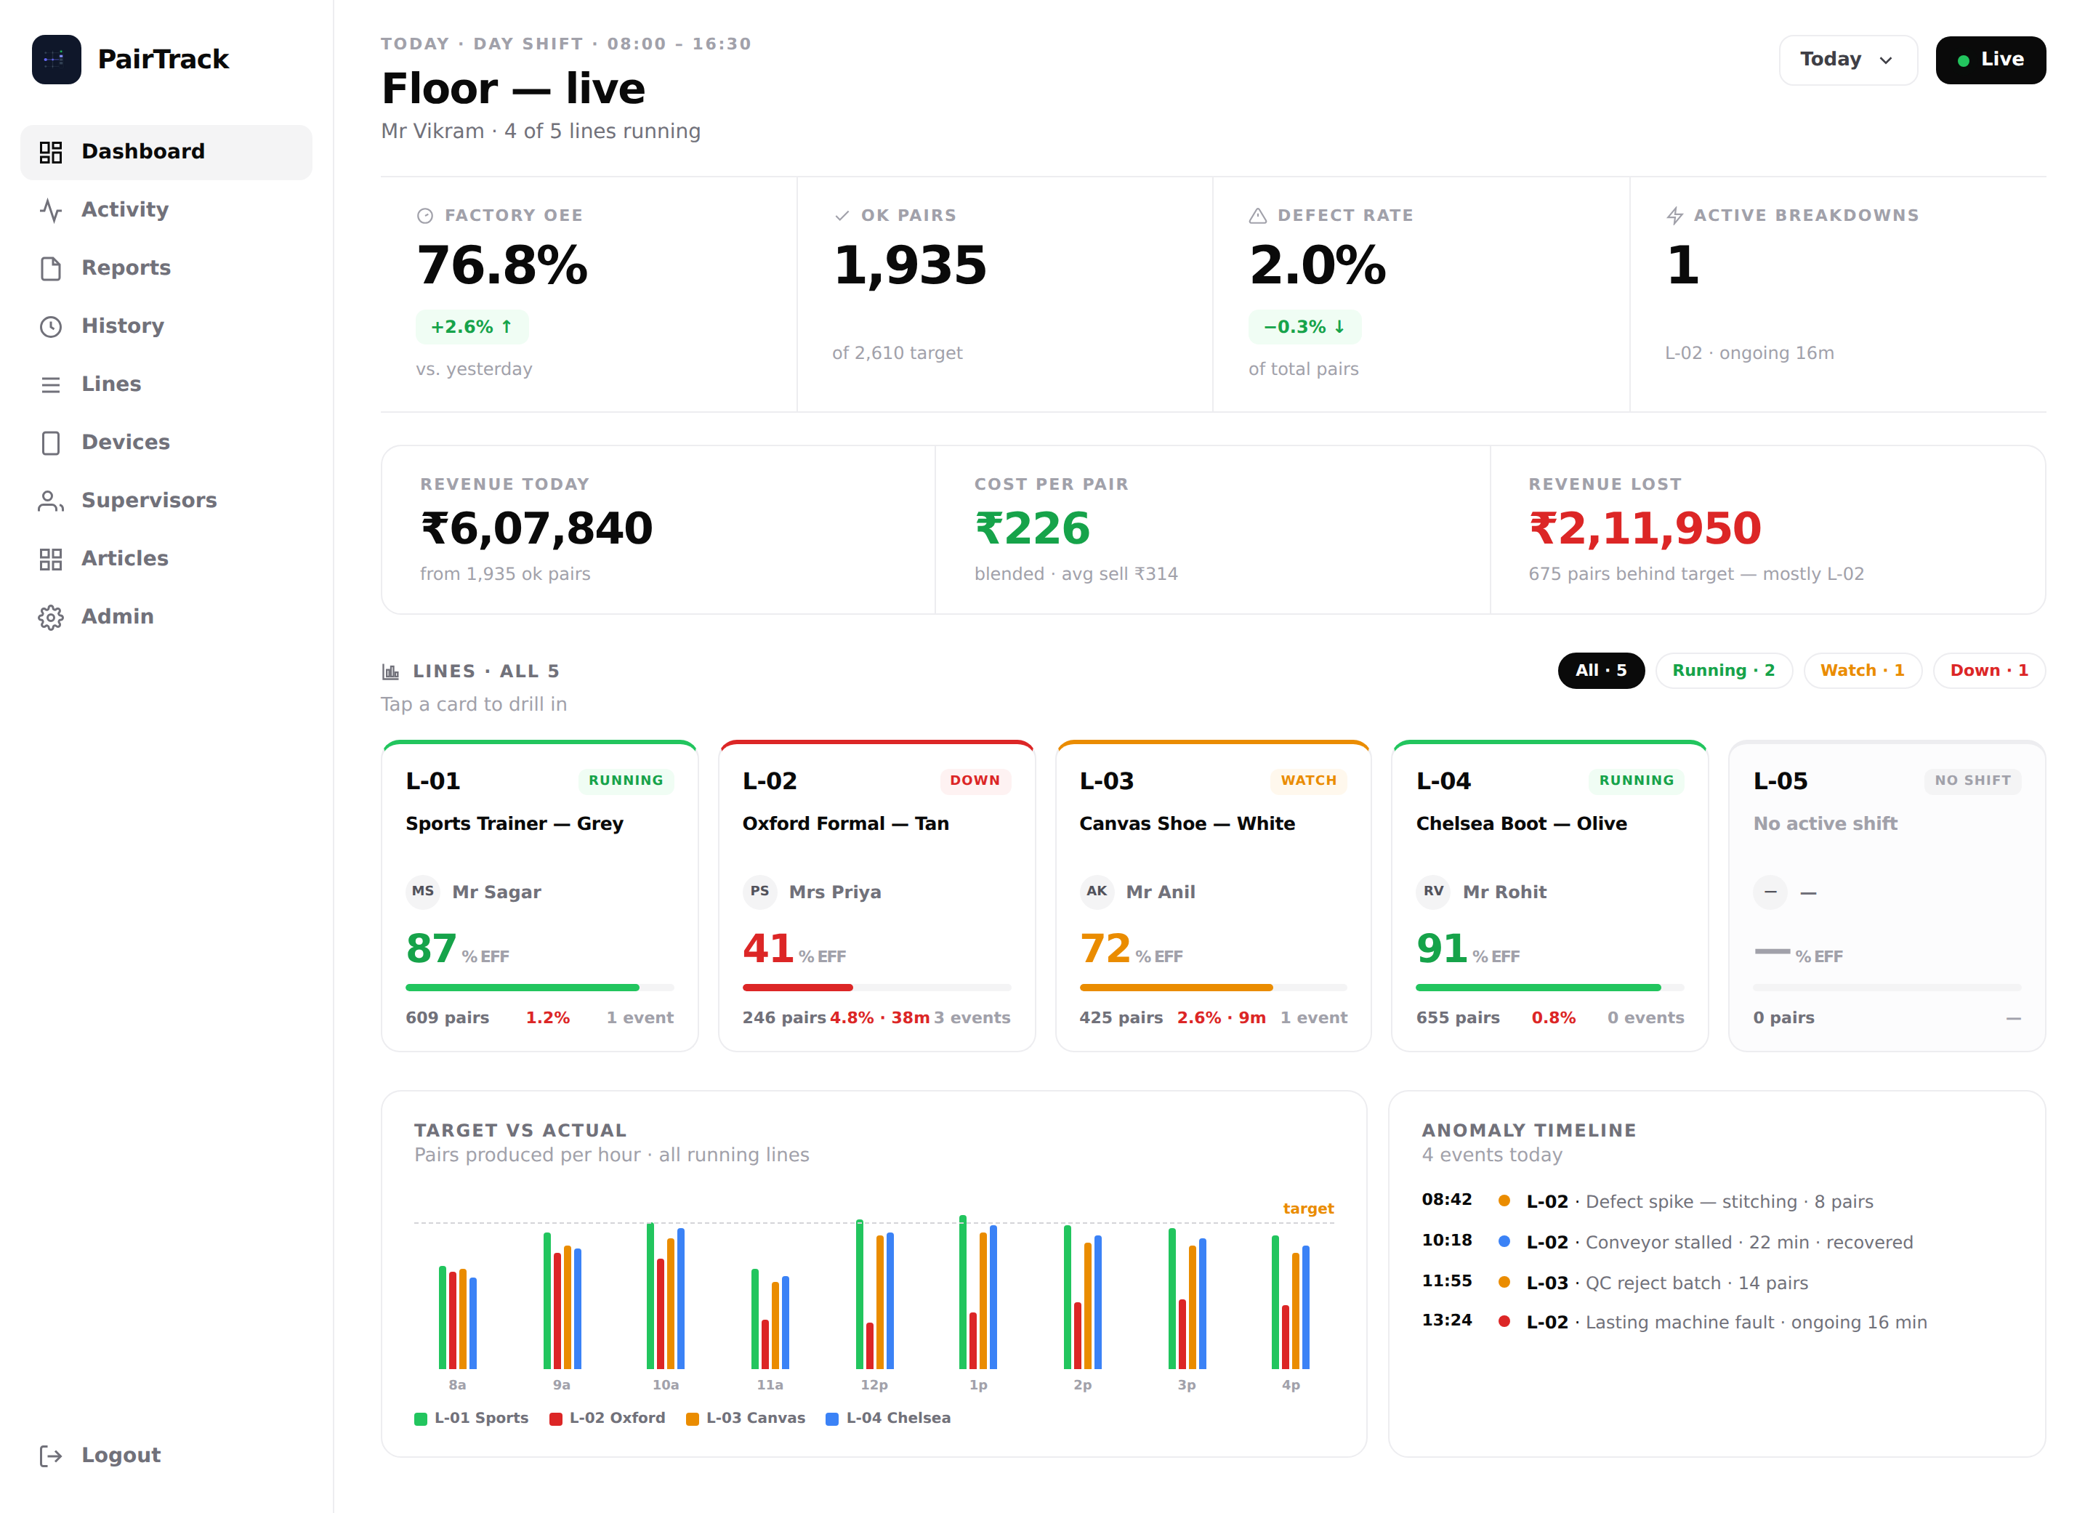
Task: Click the blue dot on 10:18 anomaly
Action: pos(1504,1240)
